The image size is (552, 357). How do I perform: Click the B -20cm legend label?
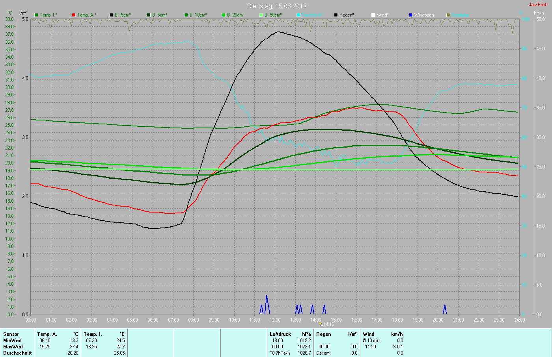(235, 15)
